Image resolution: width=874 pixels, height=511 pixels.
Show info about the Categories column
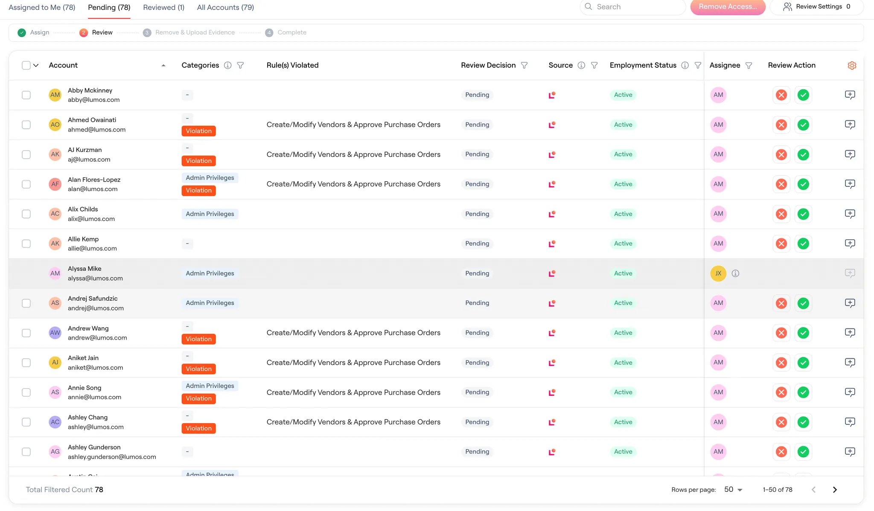pyautogui.click(x=228, y=65)
